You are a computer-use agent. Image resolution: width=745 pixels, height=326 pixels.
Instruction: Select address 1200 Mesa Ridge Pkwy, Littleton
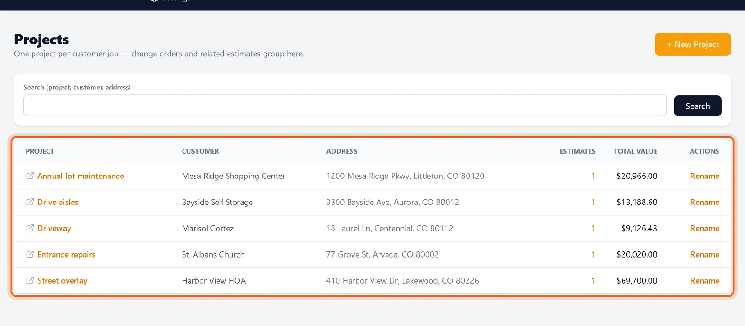405,176
